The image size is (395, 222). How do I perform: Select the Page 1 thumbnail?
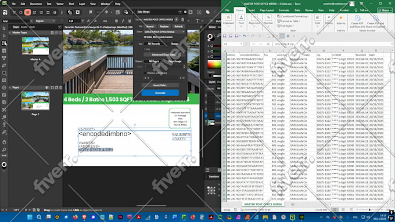35,101
